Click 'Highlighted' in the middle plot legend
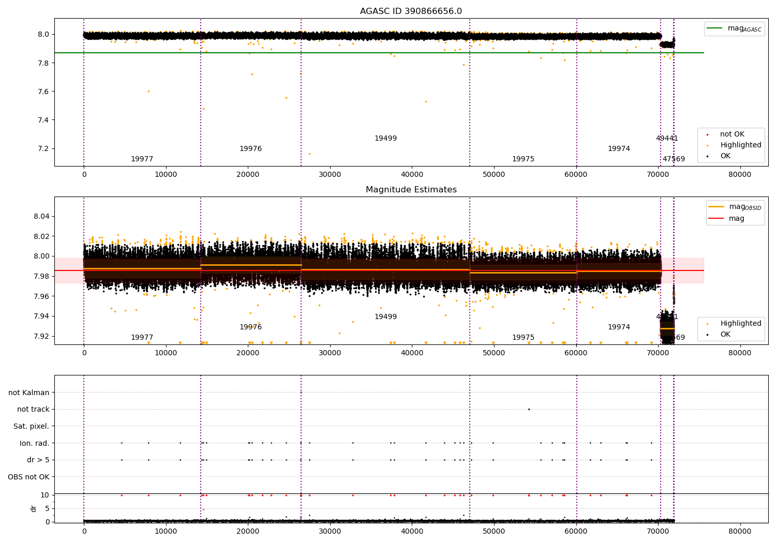 click(741, 324)
